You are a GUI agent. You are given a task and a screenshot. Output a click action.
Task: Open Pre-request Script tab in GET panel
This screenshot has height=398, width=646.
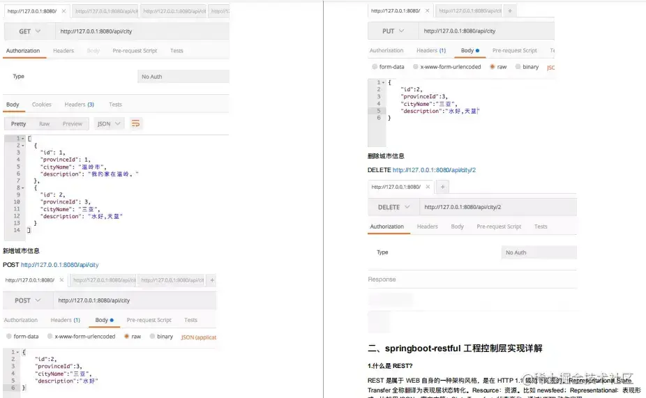(135, 51)
